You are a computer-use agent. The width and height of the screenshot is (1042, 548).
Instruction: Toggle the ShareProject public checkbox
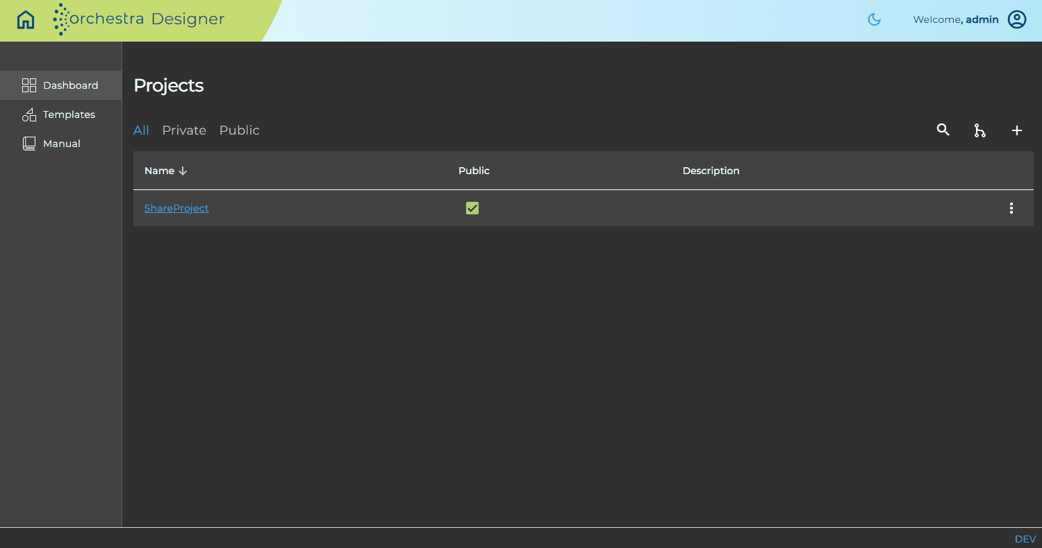pos(472,208)
